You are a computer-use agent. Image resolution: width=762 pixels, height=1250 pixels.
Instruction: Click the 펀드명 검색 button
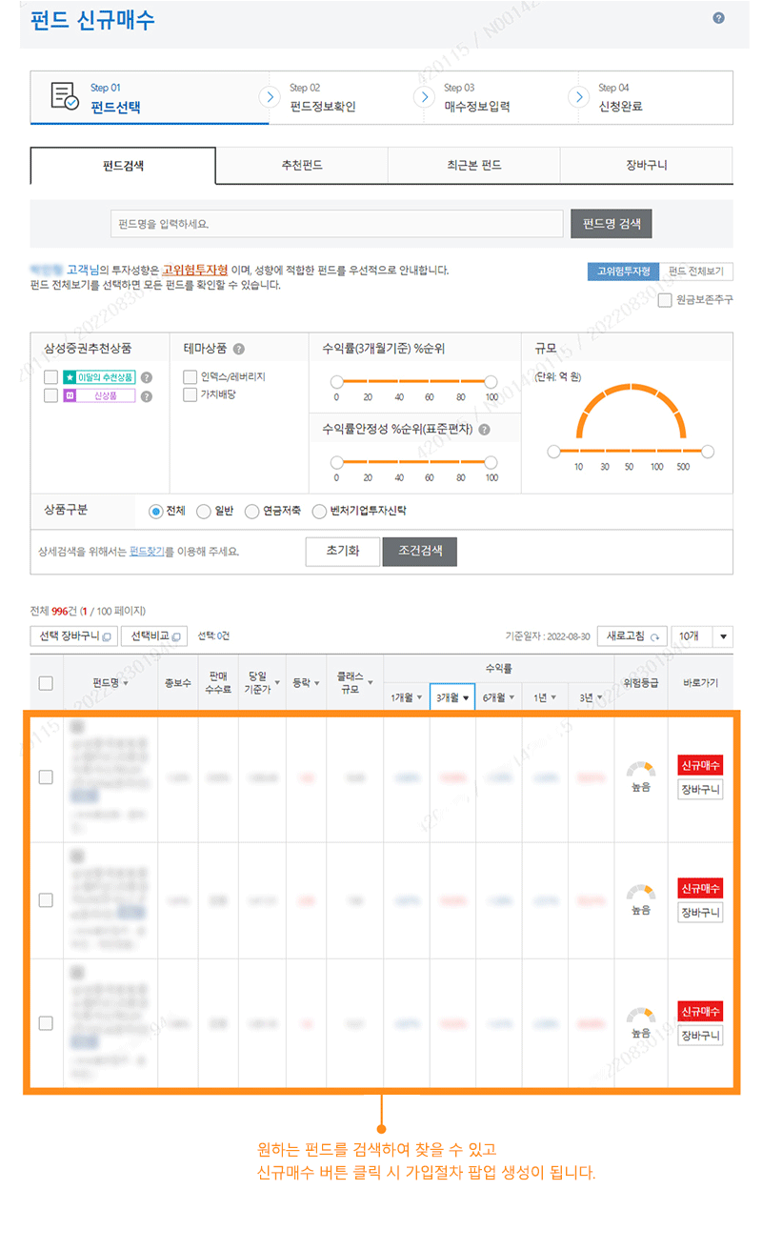tap(612, 224)
